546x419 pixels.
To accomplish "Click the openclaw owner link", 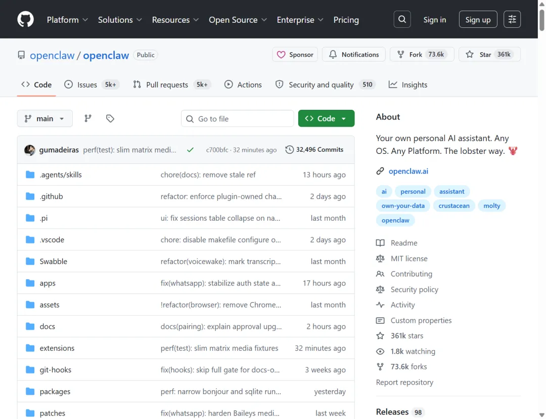I will [x=52, y=55].
